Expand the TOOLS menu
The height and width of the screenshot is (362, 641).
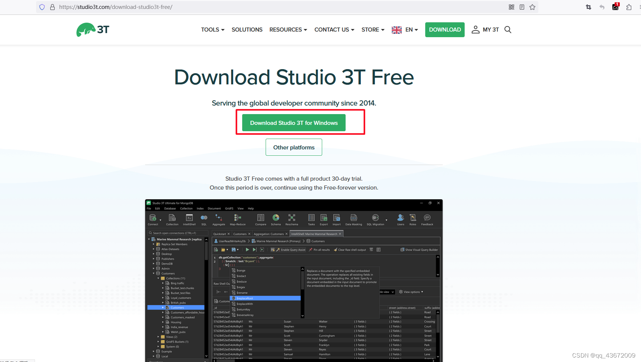(x=213, y=30)
